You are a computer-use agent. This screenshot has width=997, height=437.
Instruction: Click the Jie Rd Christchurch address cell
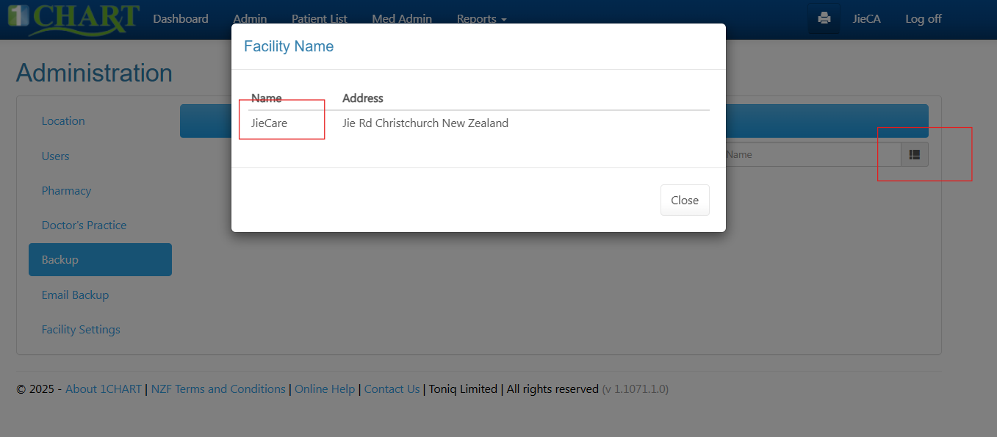(425, 123)
